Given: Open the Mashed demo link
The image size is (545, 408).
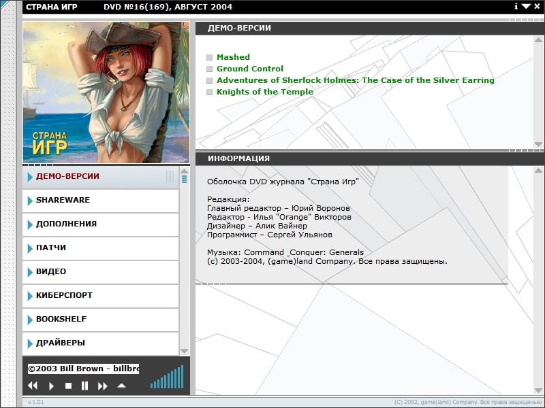Looking at the screenshot, I should point(233,57).
